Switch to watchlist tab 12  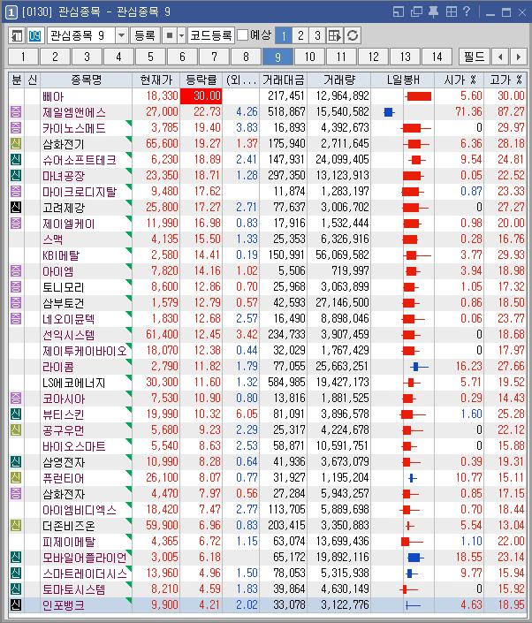(373, 57)
